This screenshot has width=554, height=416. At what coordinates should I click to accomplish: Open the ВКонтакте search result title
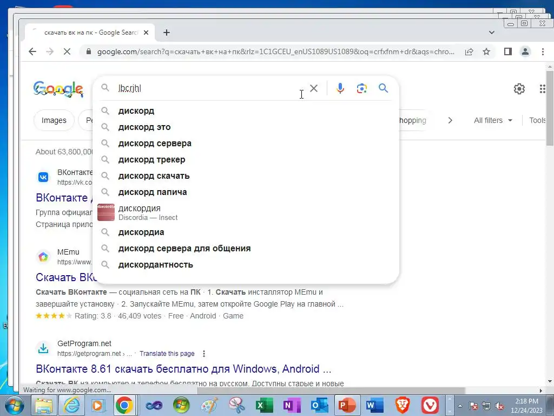[x=64, y=198]
